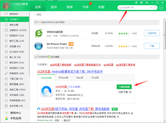This screenshot has height=123, width=166.
Task: Click the search magnifier icon
Action: (154, 7)
